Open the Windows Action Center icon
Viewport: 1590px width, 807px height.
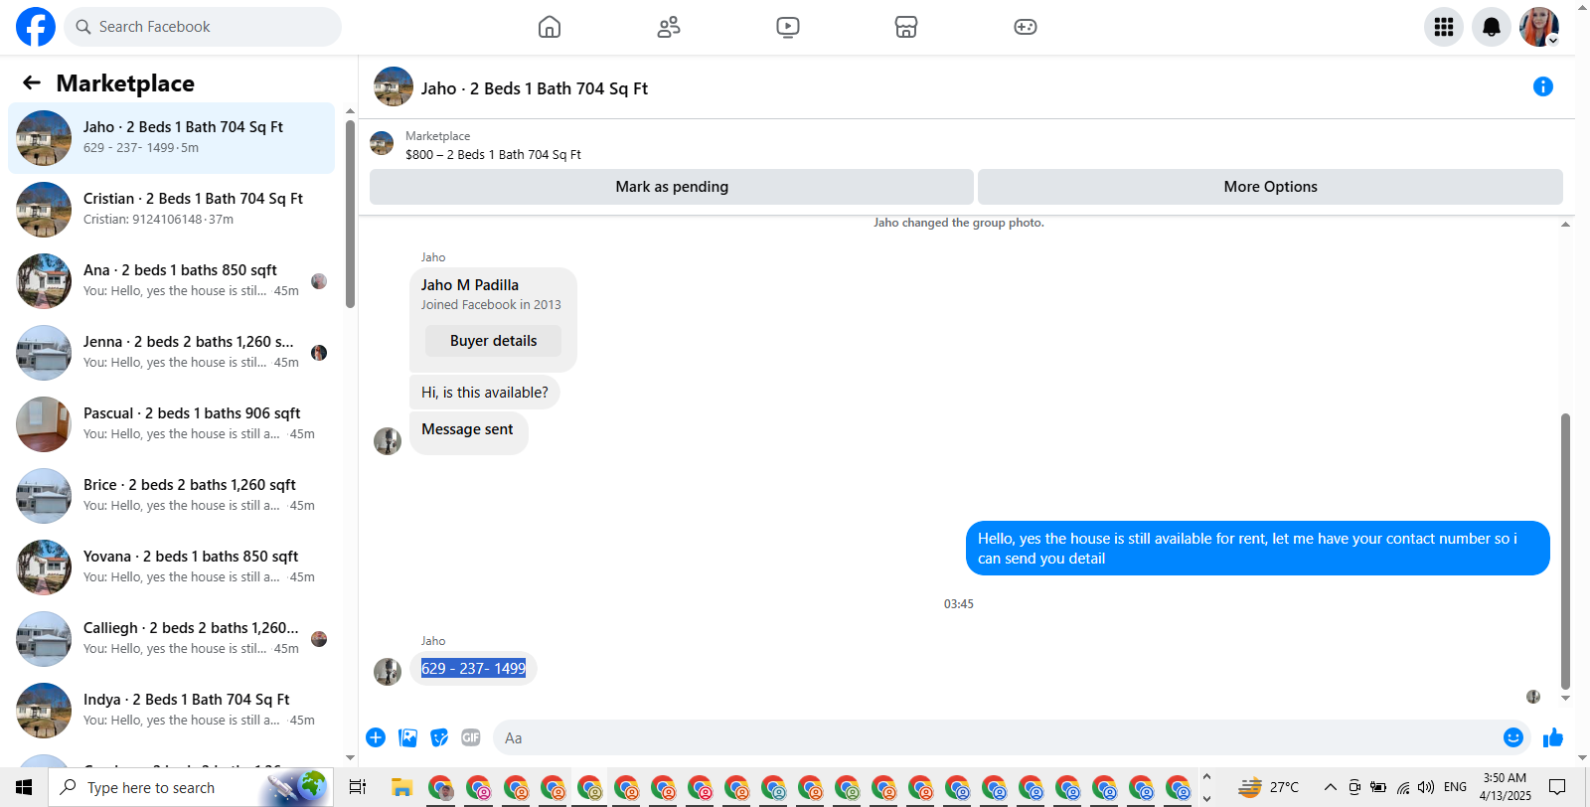(x=1557, y=787)
